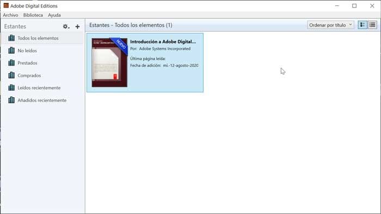Select the Introducción a Adobe Digital book cover
Image resolution: width=381 pixels, height=214 pixels.
pyautogui.click(x=109, y=62)
